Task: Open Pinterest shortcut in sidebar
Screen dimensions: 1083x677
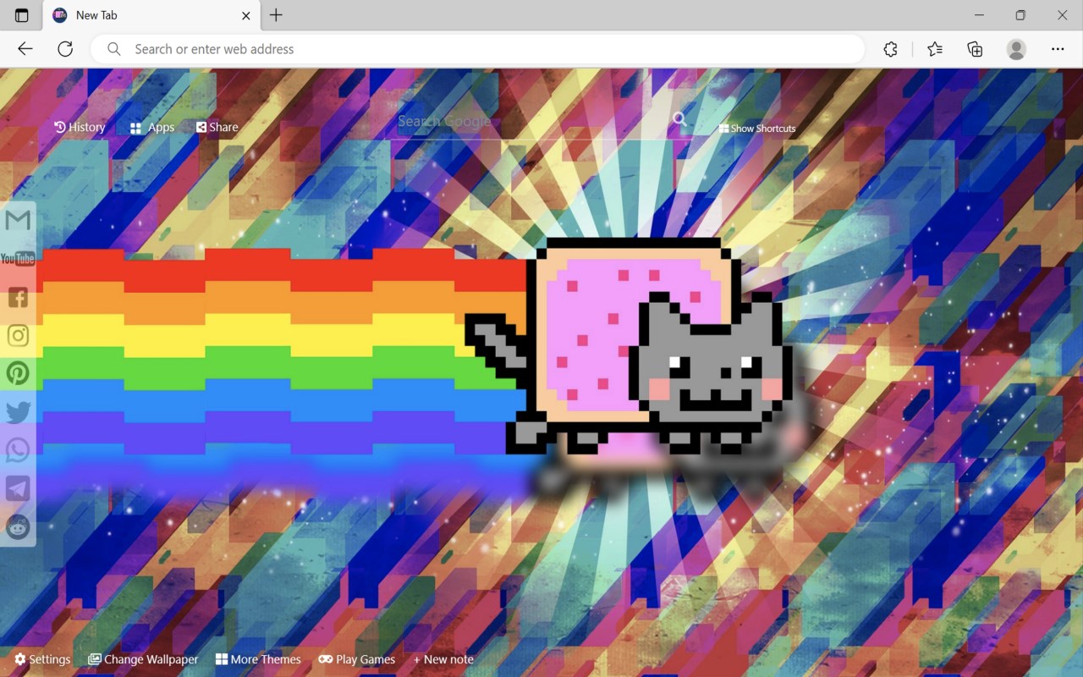Action: click(x=18, y=373)
